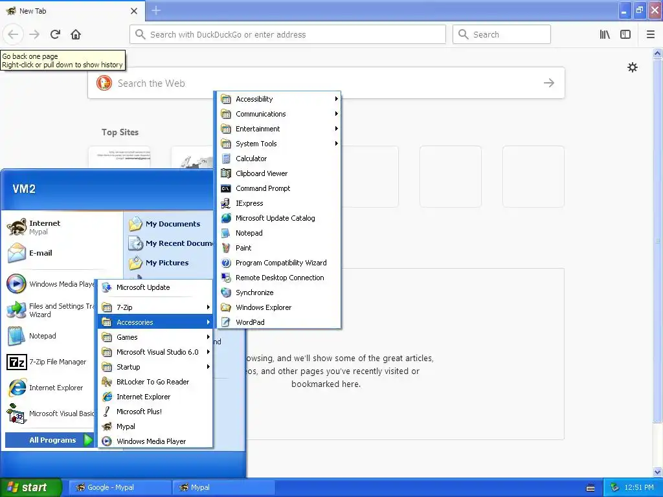Open Windows Media Player from All Programs list

pos(155,441)
